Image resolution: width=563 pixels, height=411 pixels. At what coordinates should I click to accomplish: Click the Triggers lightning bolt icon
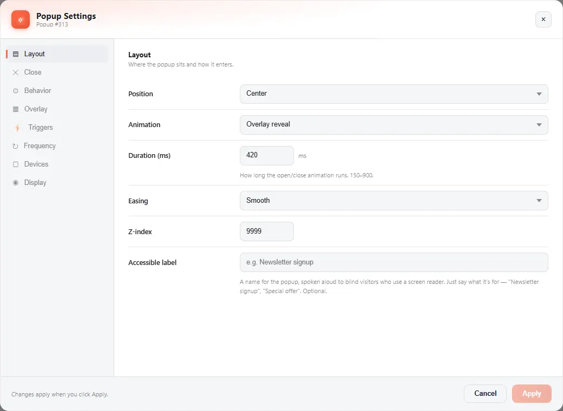17,127
